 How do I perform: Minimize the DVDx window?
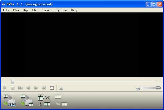[148, 4]
